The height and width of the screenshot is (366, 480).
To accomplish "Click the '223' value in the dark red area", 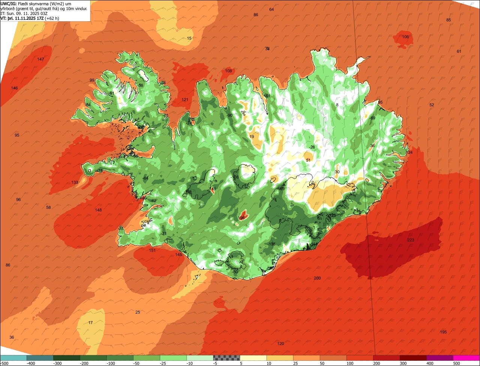I will coord(411,240).
